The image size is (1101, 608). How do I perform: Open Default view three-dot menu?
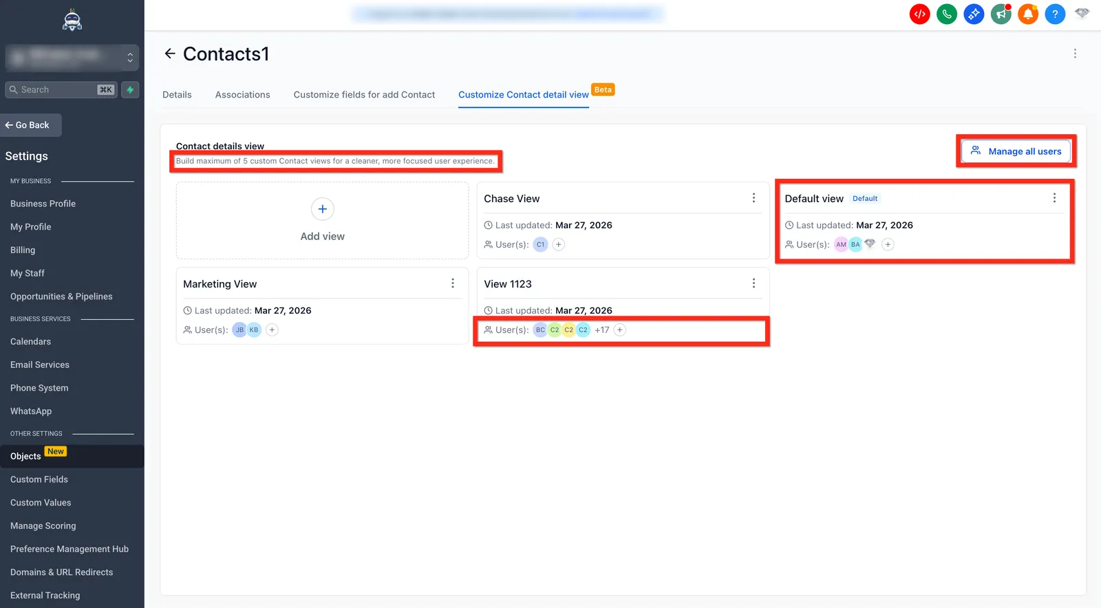1054,198
